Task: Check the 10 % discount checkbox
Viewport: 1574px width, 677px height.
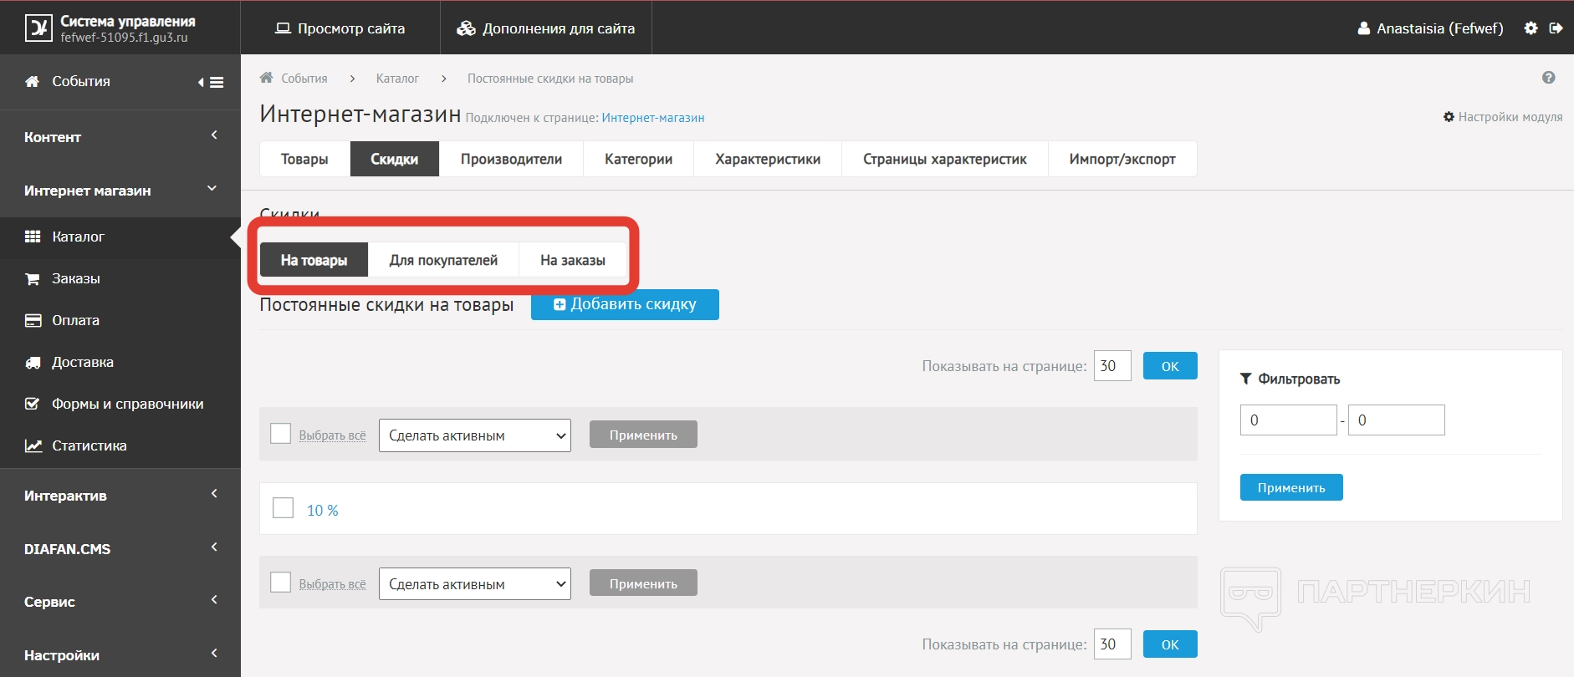Action: tap(284, 508)
